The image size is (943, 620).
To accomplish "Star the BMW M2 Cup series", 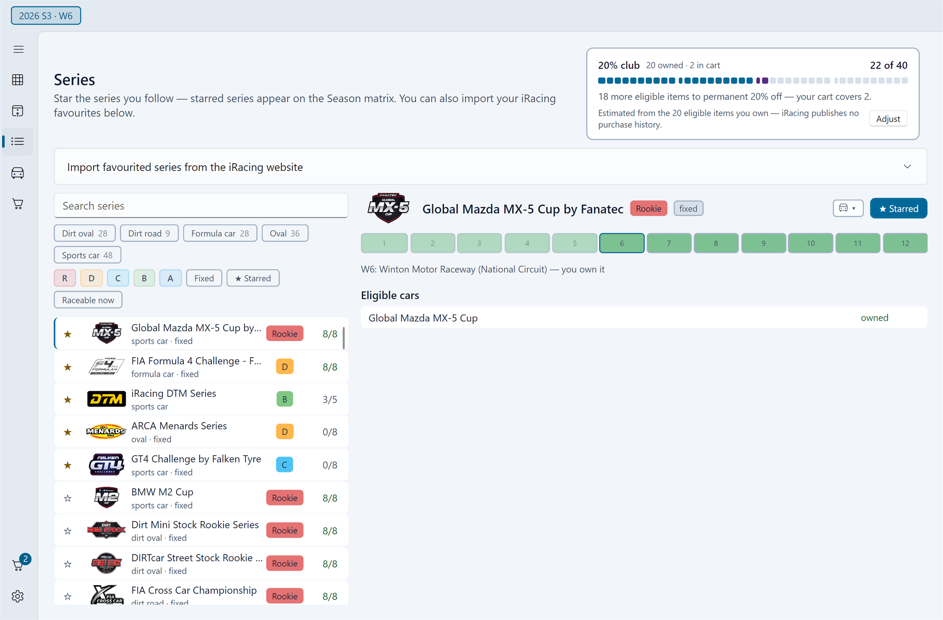I will point(68,498).
